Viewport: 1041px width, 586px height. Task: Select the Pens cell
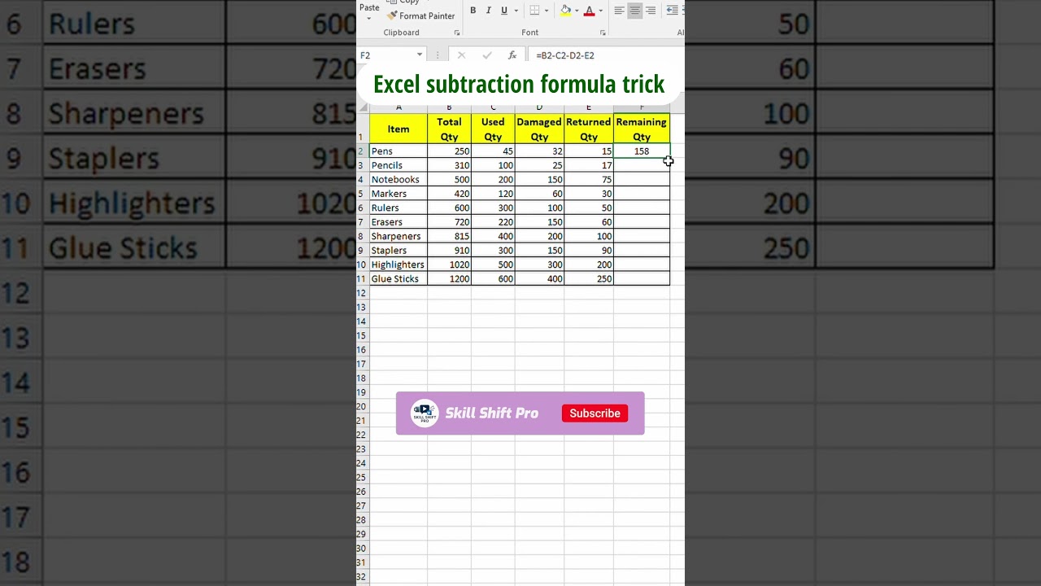click(x=399, y=151)
